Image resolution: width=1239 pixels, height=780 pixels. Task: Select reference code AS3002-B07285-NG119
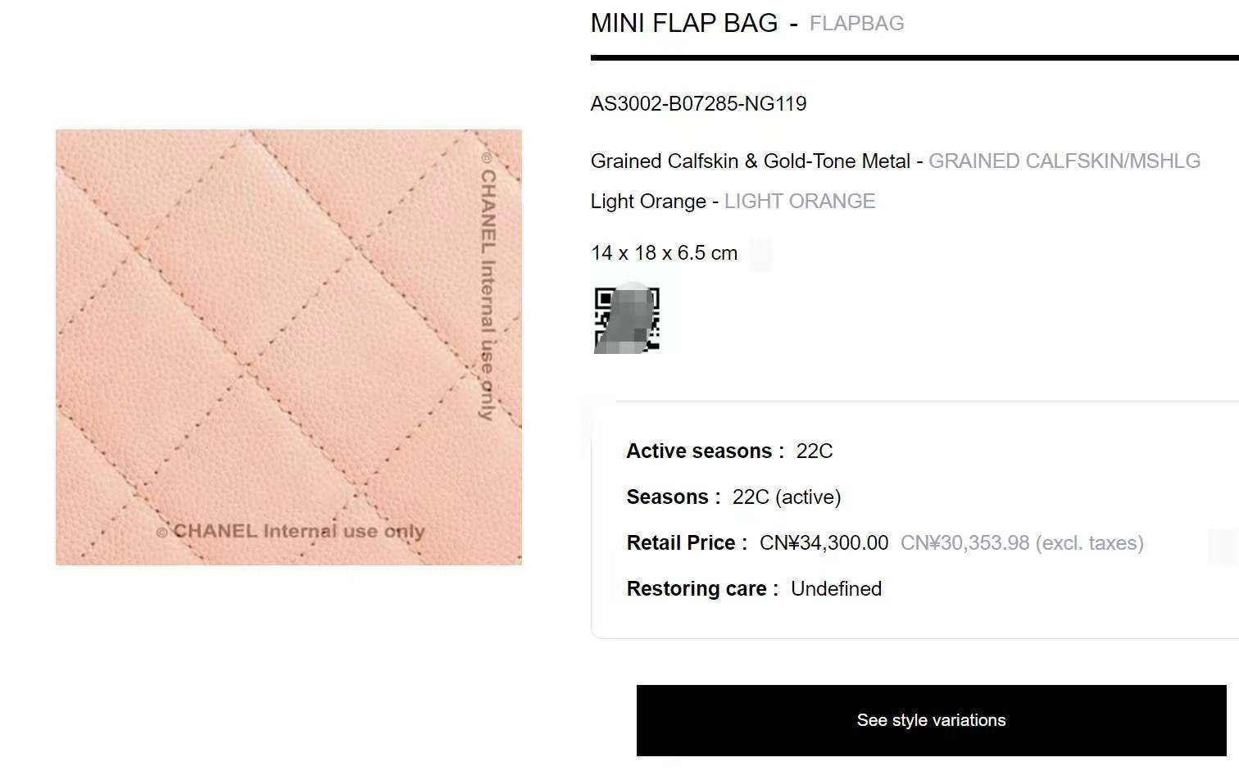pyautogui.click(x=698, y=104)
